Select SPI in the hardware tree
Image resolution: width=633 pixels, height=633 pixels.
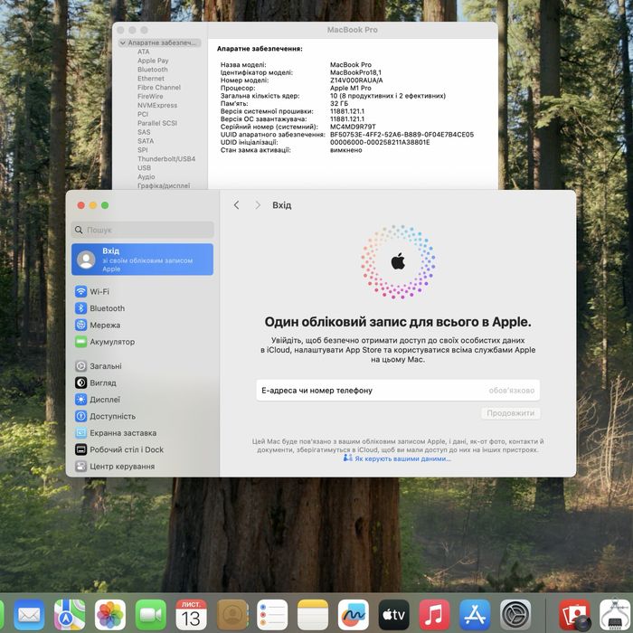tap(143, 150)
